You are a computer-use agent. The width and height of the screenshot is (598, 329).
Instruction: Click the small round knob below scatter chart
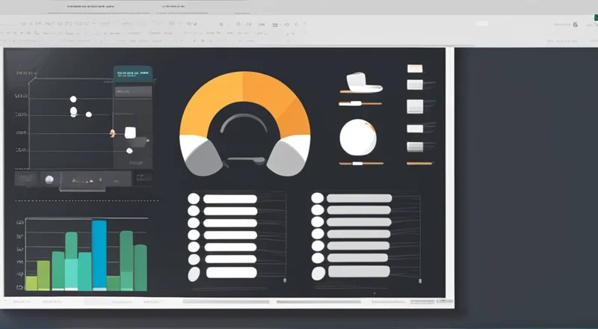(x=49, y=179)
